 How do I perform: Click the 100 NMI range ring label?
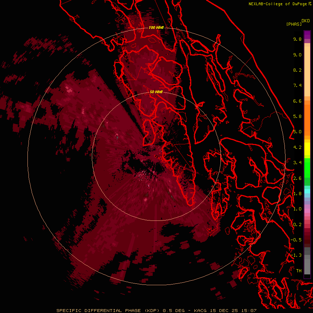pos(156,27)
